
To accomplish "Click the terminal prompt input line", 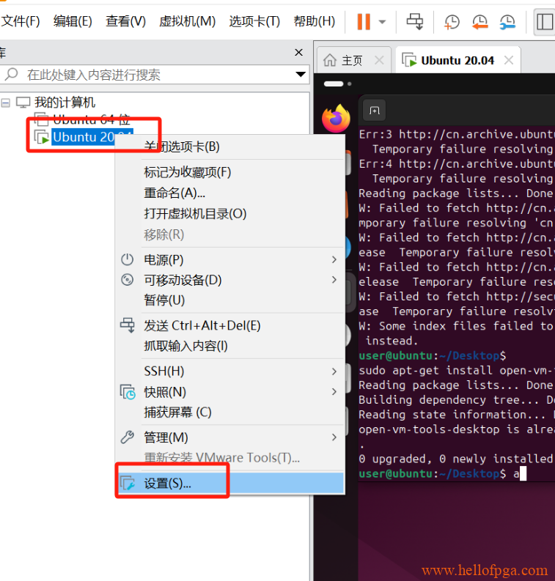I will click(456, 473).
